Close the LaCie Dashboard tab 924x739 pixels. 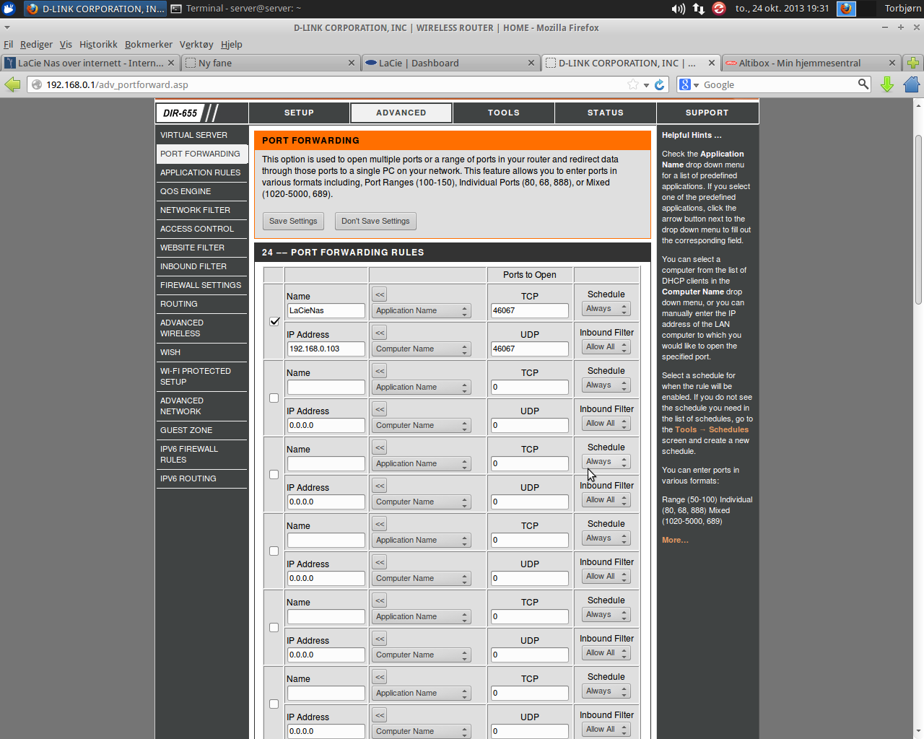531,63
